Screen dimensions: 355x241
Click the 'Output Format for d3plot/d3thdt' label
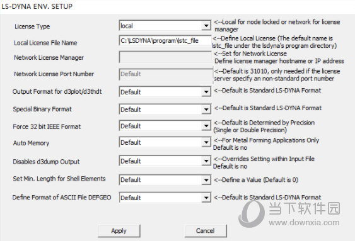[57, 91]
